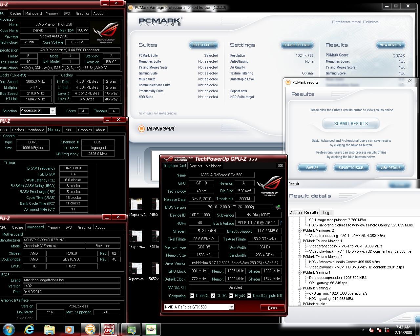Select the Memories Suite row
The height and width of the screenshot is (336, 420).
coord(178,61)
